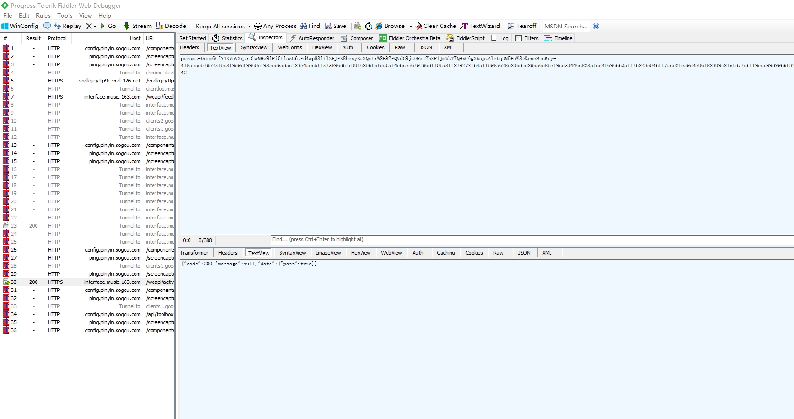Click in the MSDN Search box
The width and height of the screenshot is (794, 419).
point(566,26)
